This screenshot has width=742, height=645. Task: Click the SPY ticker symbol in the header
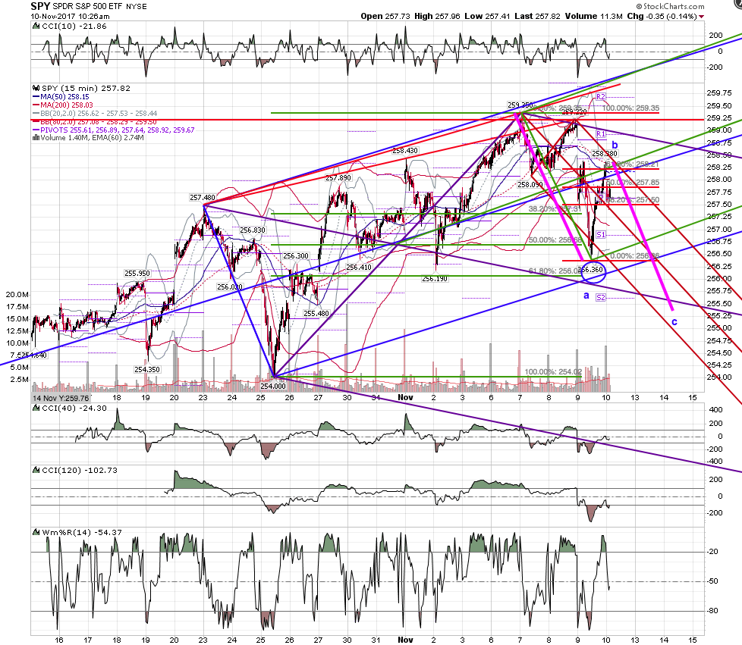click(x=40, y=6)
